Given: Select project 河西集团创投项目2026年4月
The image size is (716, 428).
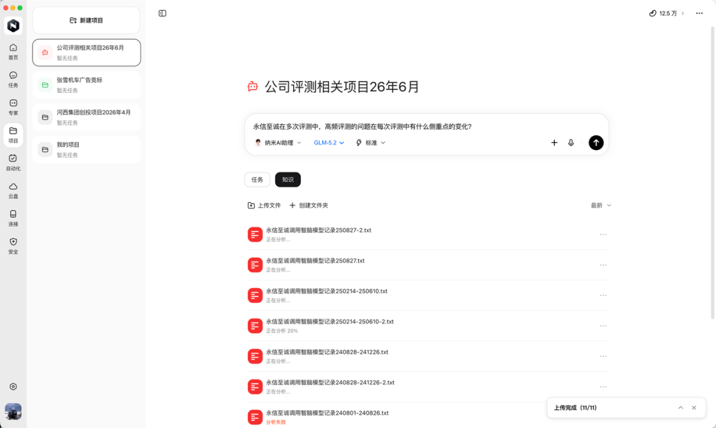Looking at the screenshot, I should tap(86, 117).
